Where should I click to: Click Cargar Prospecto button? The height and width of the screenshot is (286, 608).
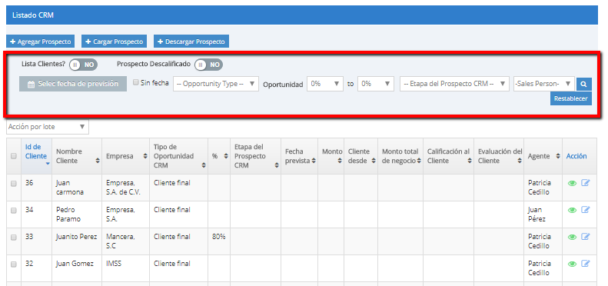pyautogui.click(x=114, y=42)
